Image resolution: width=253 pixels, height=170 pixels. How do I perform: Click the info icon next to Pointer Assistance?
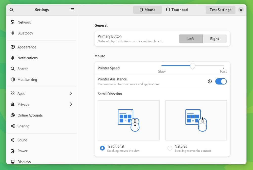(x=209, y=81)
